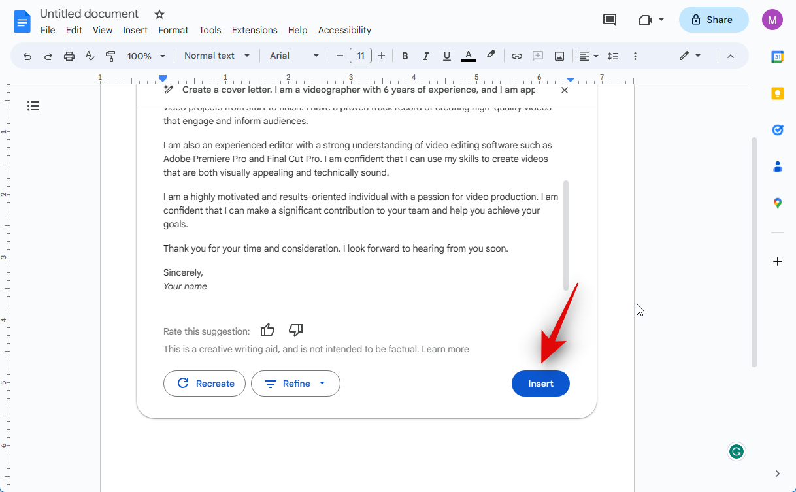Click the Print icon in toolbar

point(69,56)
